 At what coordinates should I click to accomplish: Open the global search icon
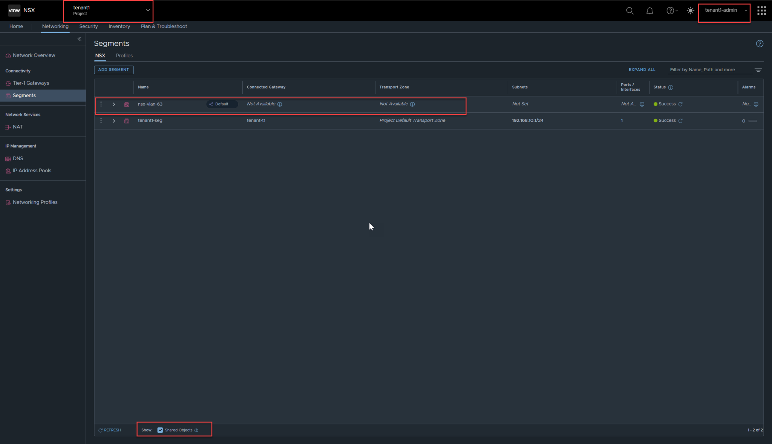[x=630, y=11]
